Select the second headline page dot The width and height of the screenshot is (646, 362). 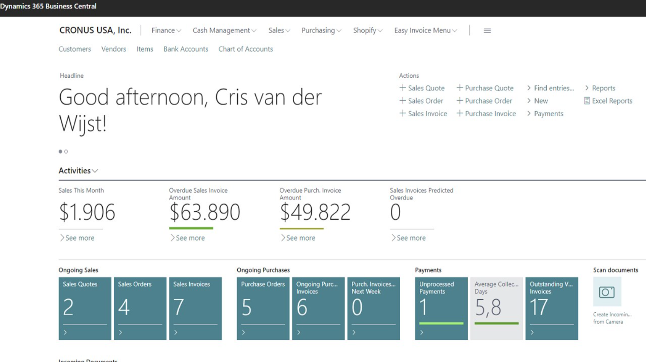pos(66,152)
